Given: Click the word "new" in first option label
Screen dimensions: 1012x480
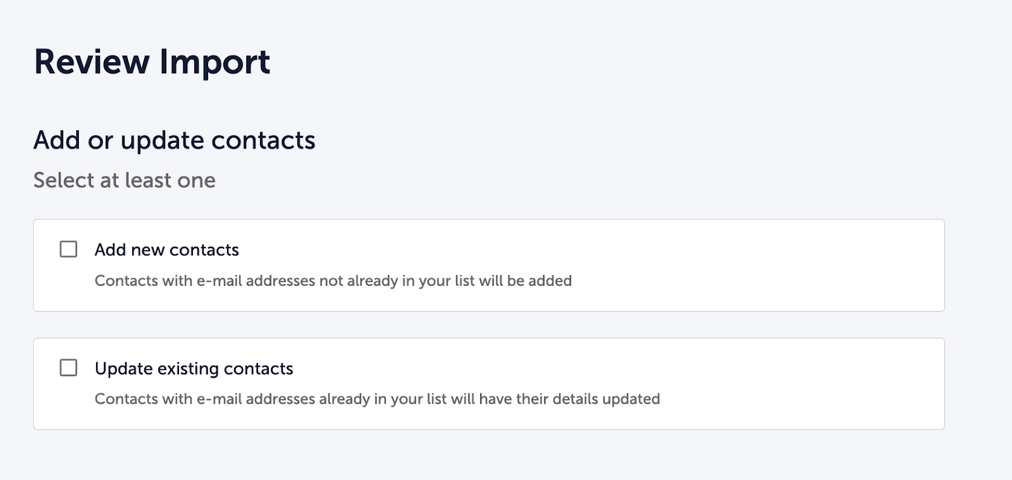Looking at the screenshot, I should pyautogui.click(x=147, y=250).
